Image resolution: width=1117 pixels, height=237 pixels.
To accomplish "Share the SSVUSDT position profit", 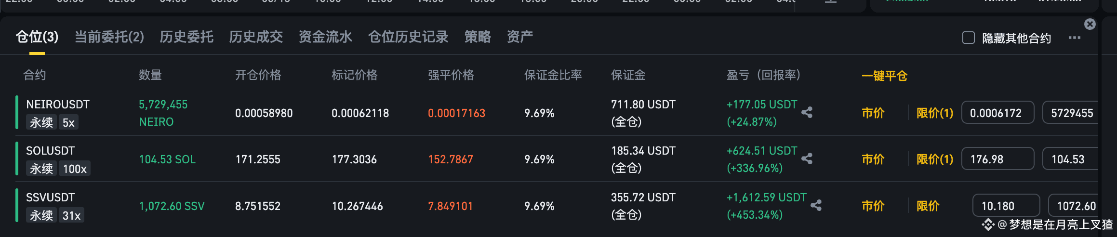I will click(x=816, y=205).
